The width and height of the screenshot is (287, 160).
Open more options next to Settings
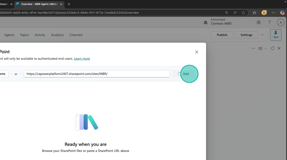coord(262,35)
